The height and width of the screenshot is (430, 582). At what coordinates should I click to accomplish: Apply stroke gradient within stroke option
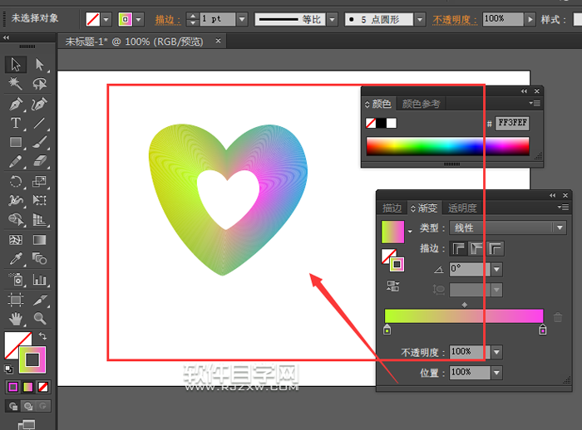click(x=459, y=248)
